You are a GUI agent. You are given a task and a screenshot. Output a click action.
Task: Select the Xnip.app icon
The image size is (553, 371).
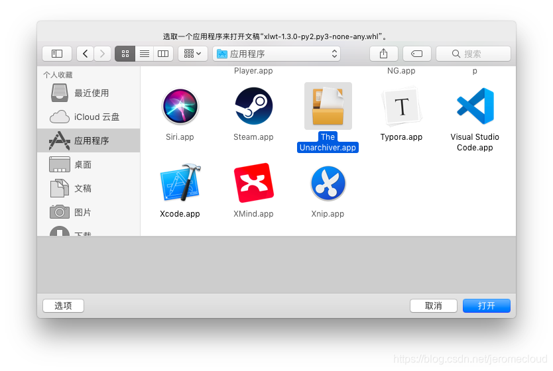328,183
